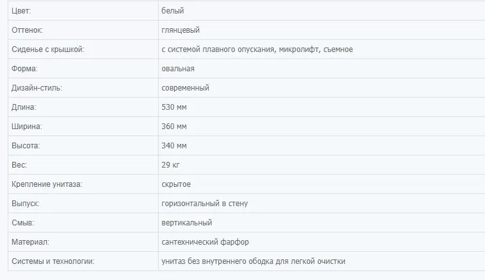Click the 'Оттенок:' row label
The image size is (485, 280).
[27, 30]
